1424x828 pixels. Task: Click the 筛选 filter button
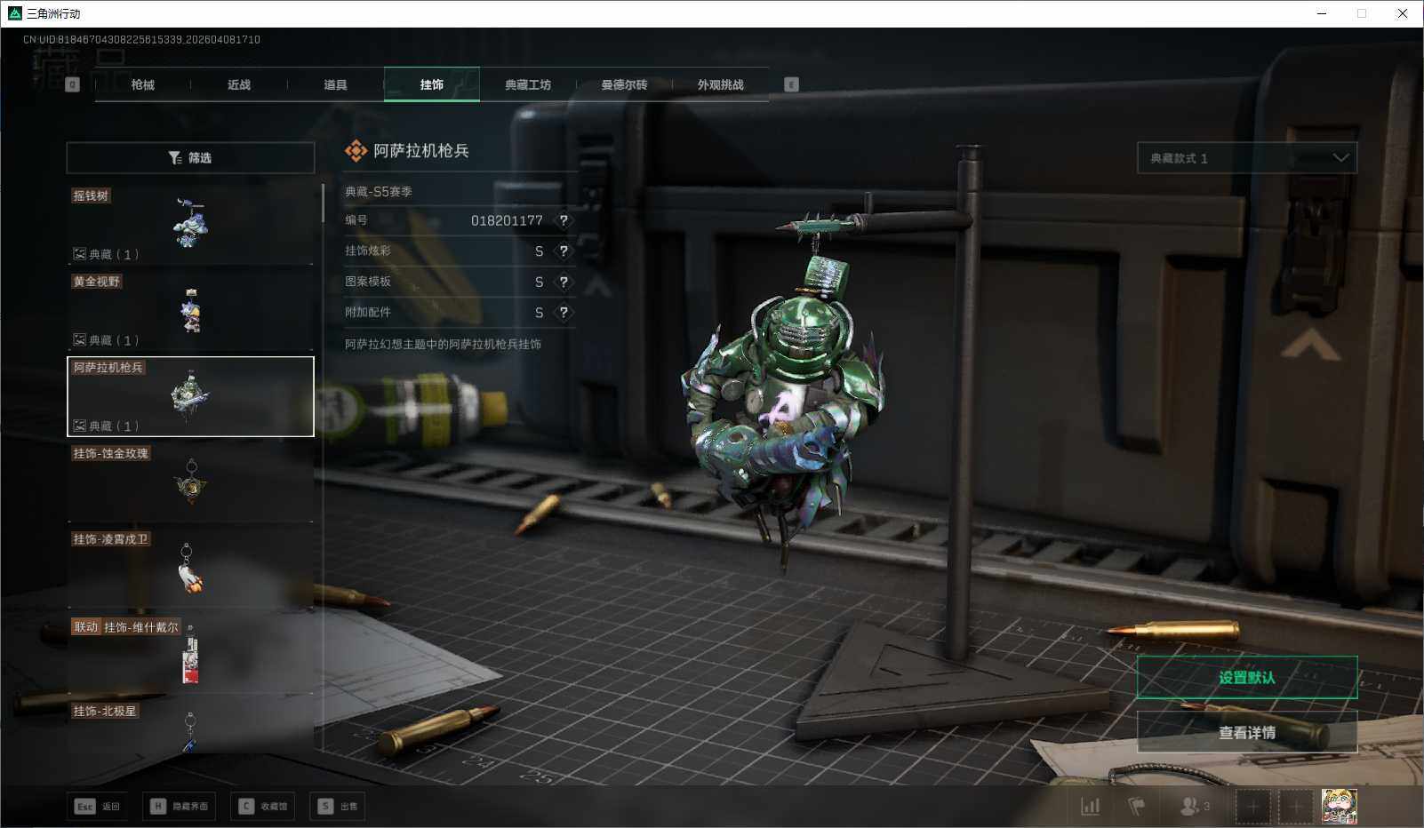[x=190, y=158]
